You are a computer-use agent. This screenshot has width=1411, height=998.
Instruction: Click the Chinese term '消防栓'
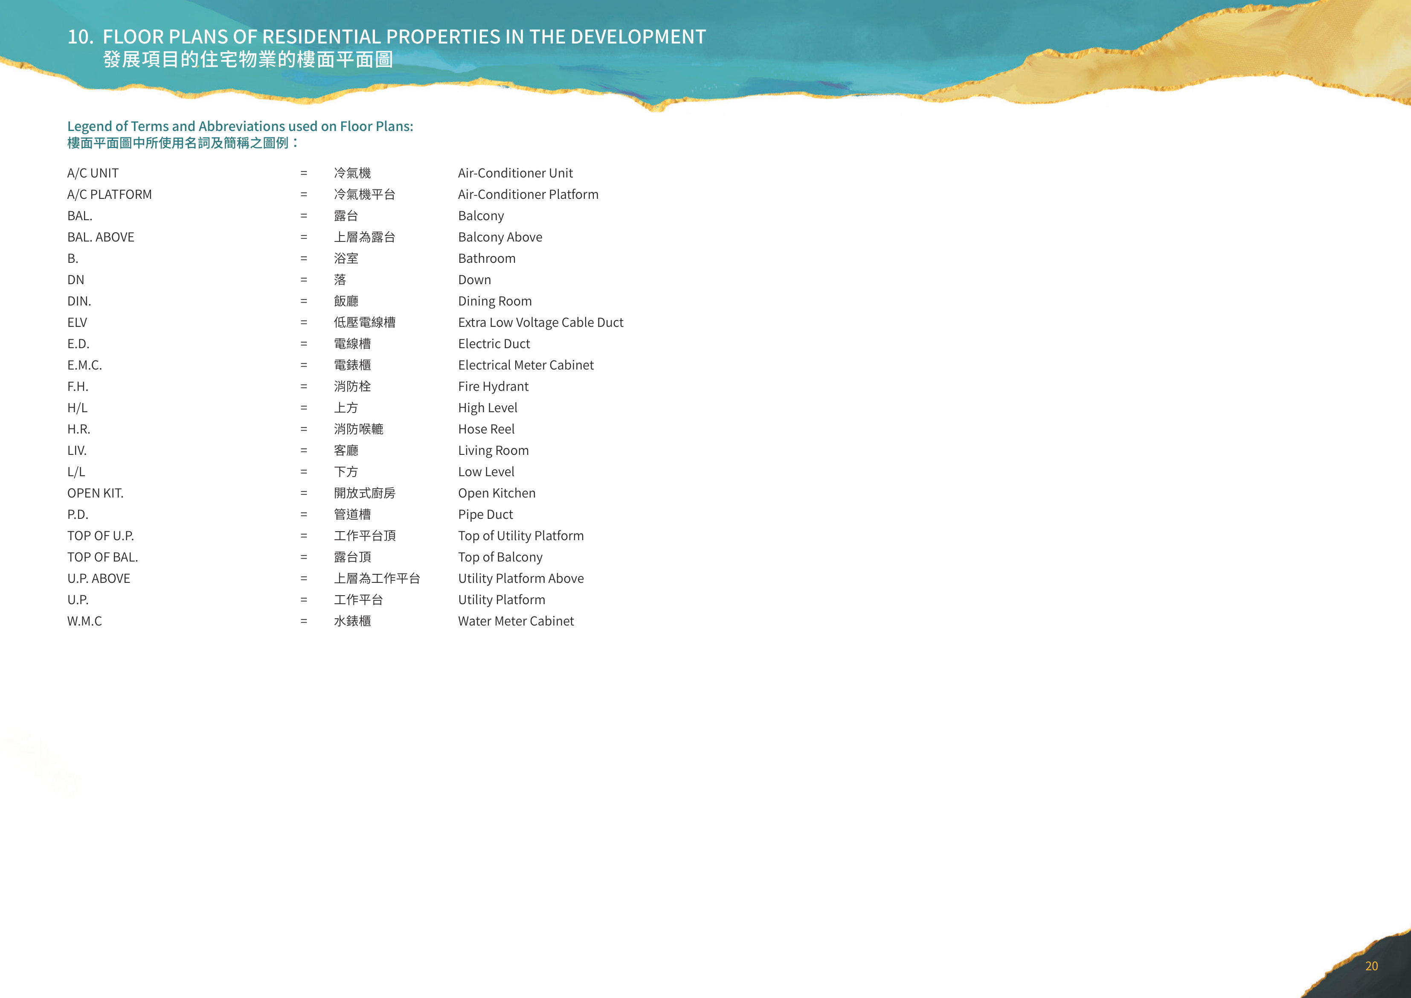(352, 386)
